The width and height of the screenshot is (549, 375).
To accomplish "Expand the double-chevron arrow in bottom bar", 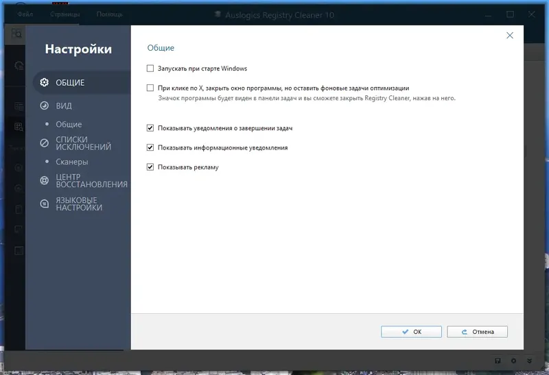I will [x=529, y=361].
